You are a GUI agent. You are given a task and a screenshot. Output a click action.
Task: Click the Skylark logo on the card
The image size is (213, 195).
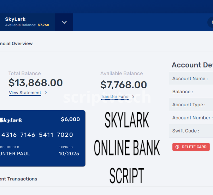11,120
